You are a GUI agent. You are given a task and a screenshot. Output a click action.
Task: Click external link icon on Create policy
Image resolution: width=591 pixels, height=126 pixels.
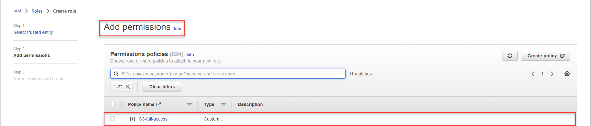click(562, 56)
